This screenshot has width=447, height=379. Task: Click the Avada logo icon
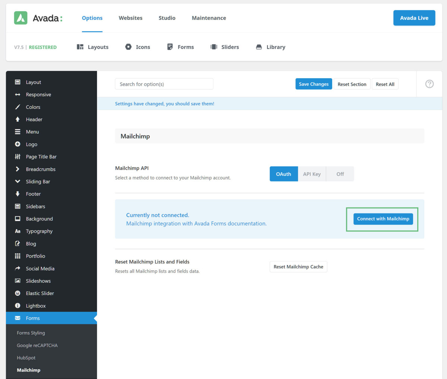[20, 17]
